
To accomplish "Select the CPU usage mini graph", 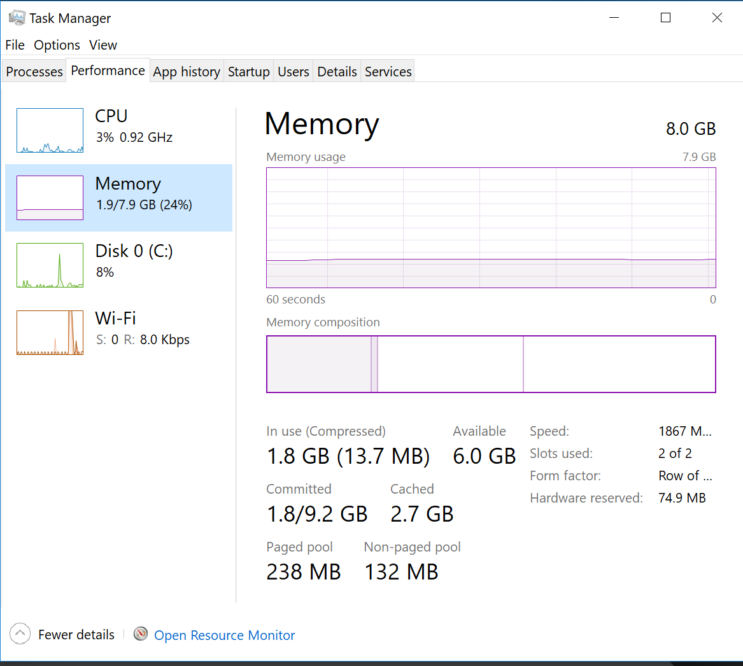I will (x=50, y=130).
